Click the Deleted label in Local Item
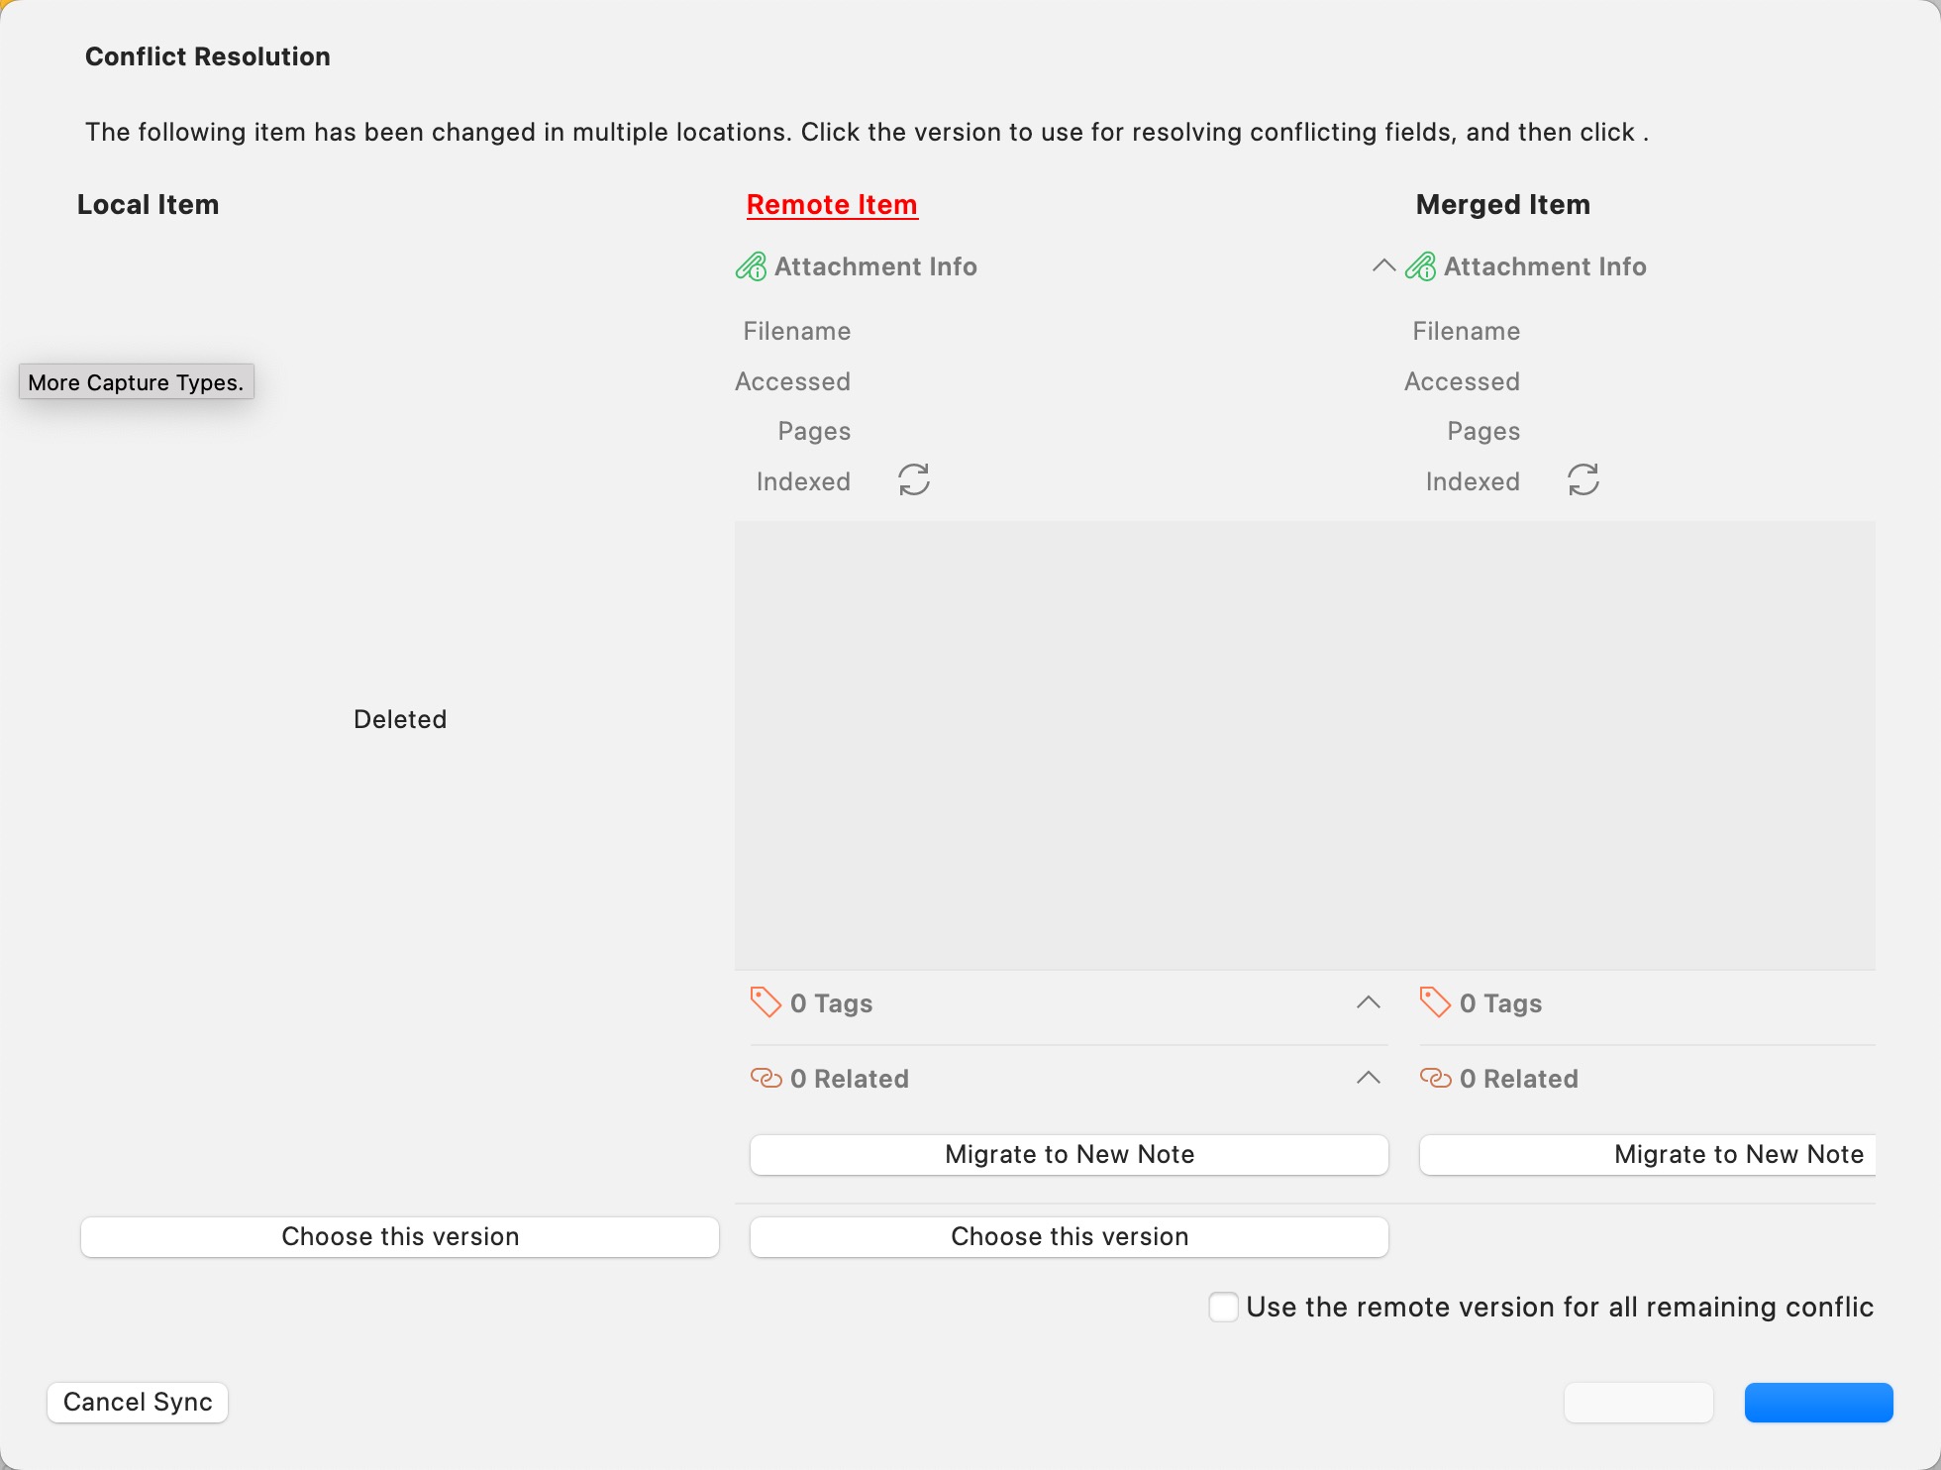1941x1470 pixels. [400, 719]
